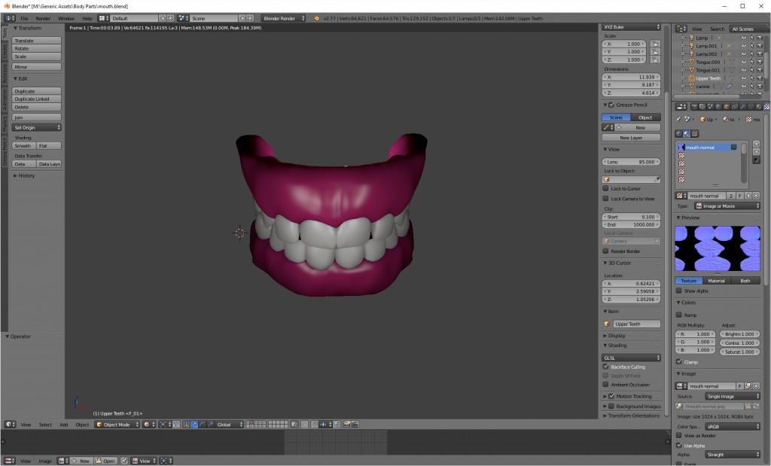Click the Rotate manipulator icon
The height and width of the screenshot is (466, 771).
(202, 424)
